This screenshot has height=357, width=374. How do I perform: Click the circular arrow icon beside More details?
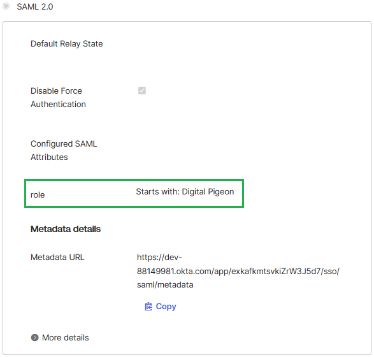coord(35,337)
